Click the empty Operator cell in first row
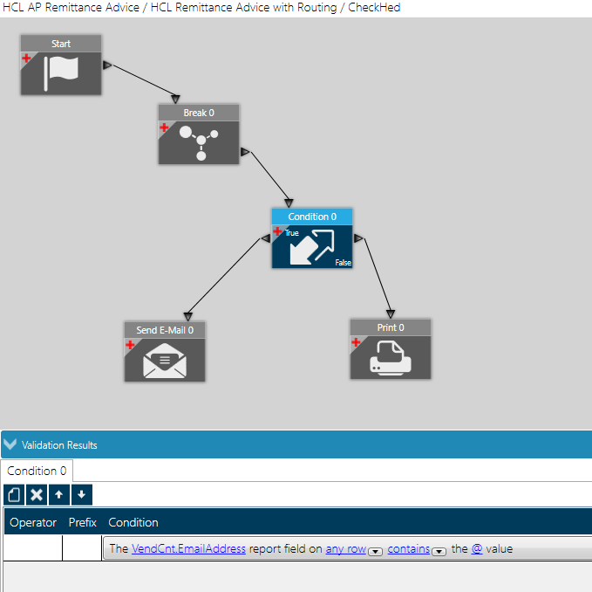592x592 pixels. tap(33, 547)
